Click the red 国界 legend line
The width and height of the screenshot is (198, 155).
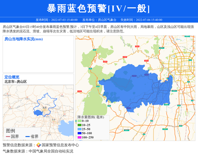(x=8, y=137)
